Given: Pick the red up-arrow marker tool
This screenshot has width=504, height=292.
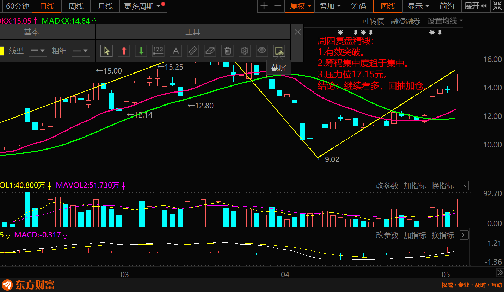Looking at the screenshot, I should 124,51.
